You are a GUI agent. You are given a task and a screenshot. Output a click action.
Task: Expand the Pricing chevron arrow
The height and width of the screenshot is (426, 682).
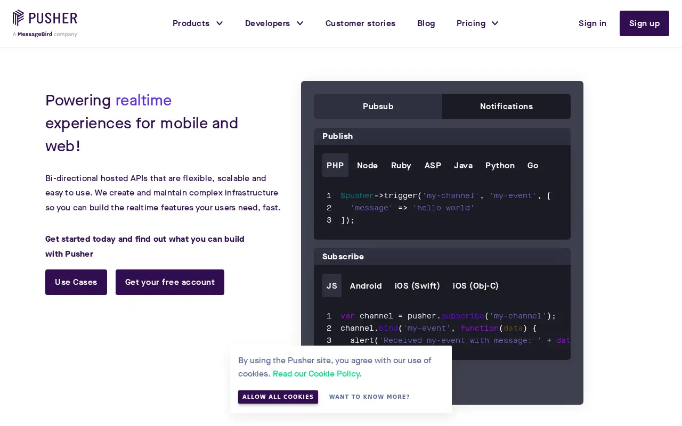[x=494, y=23]
